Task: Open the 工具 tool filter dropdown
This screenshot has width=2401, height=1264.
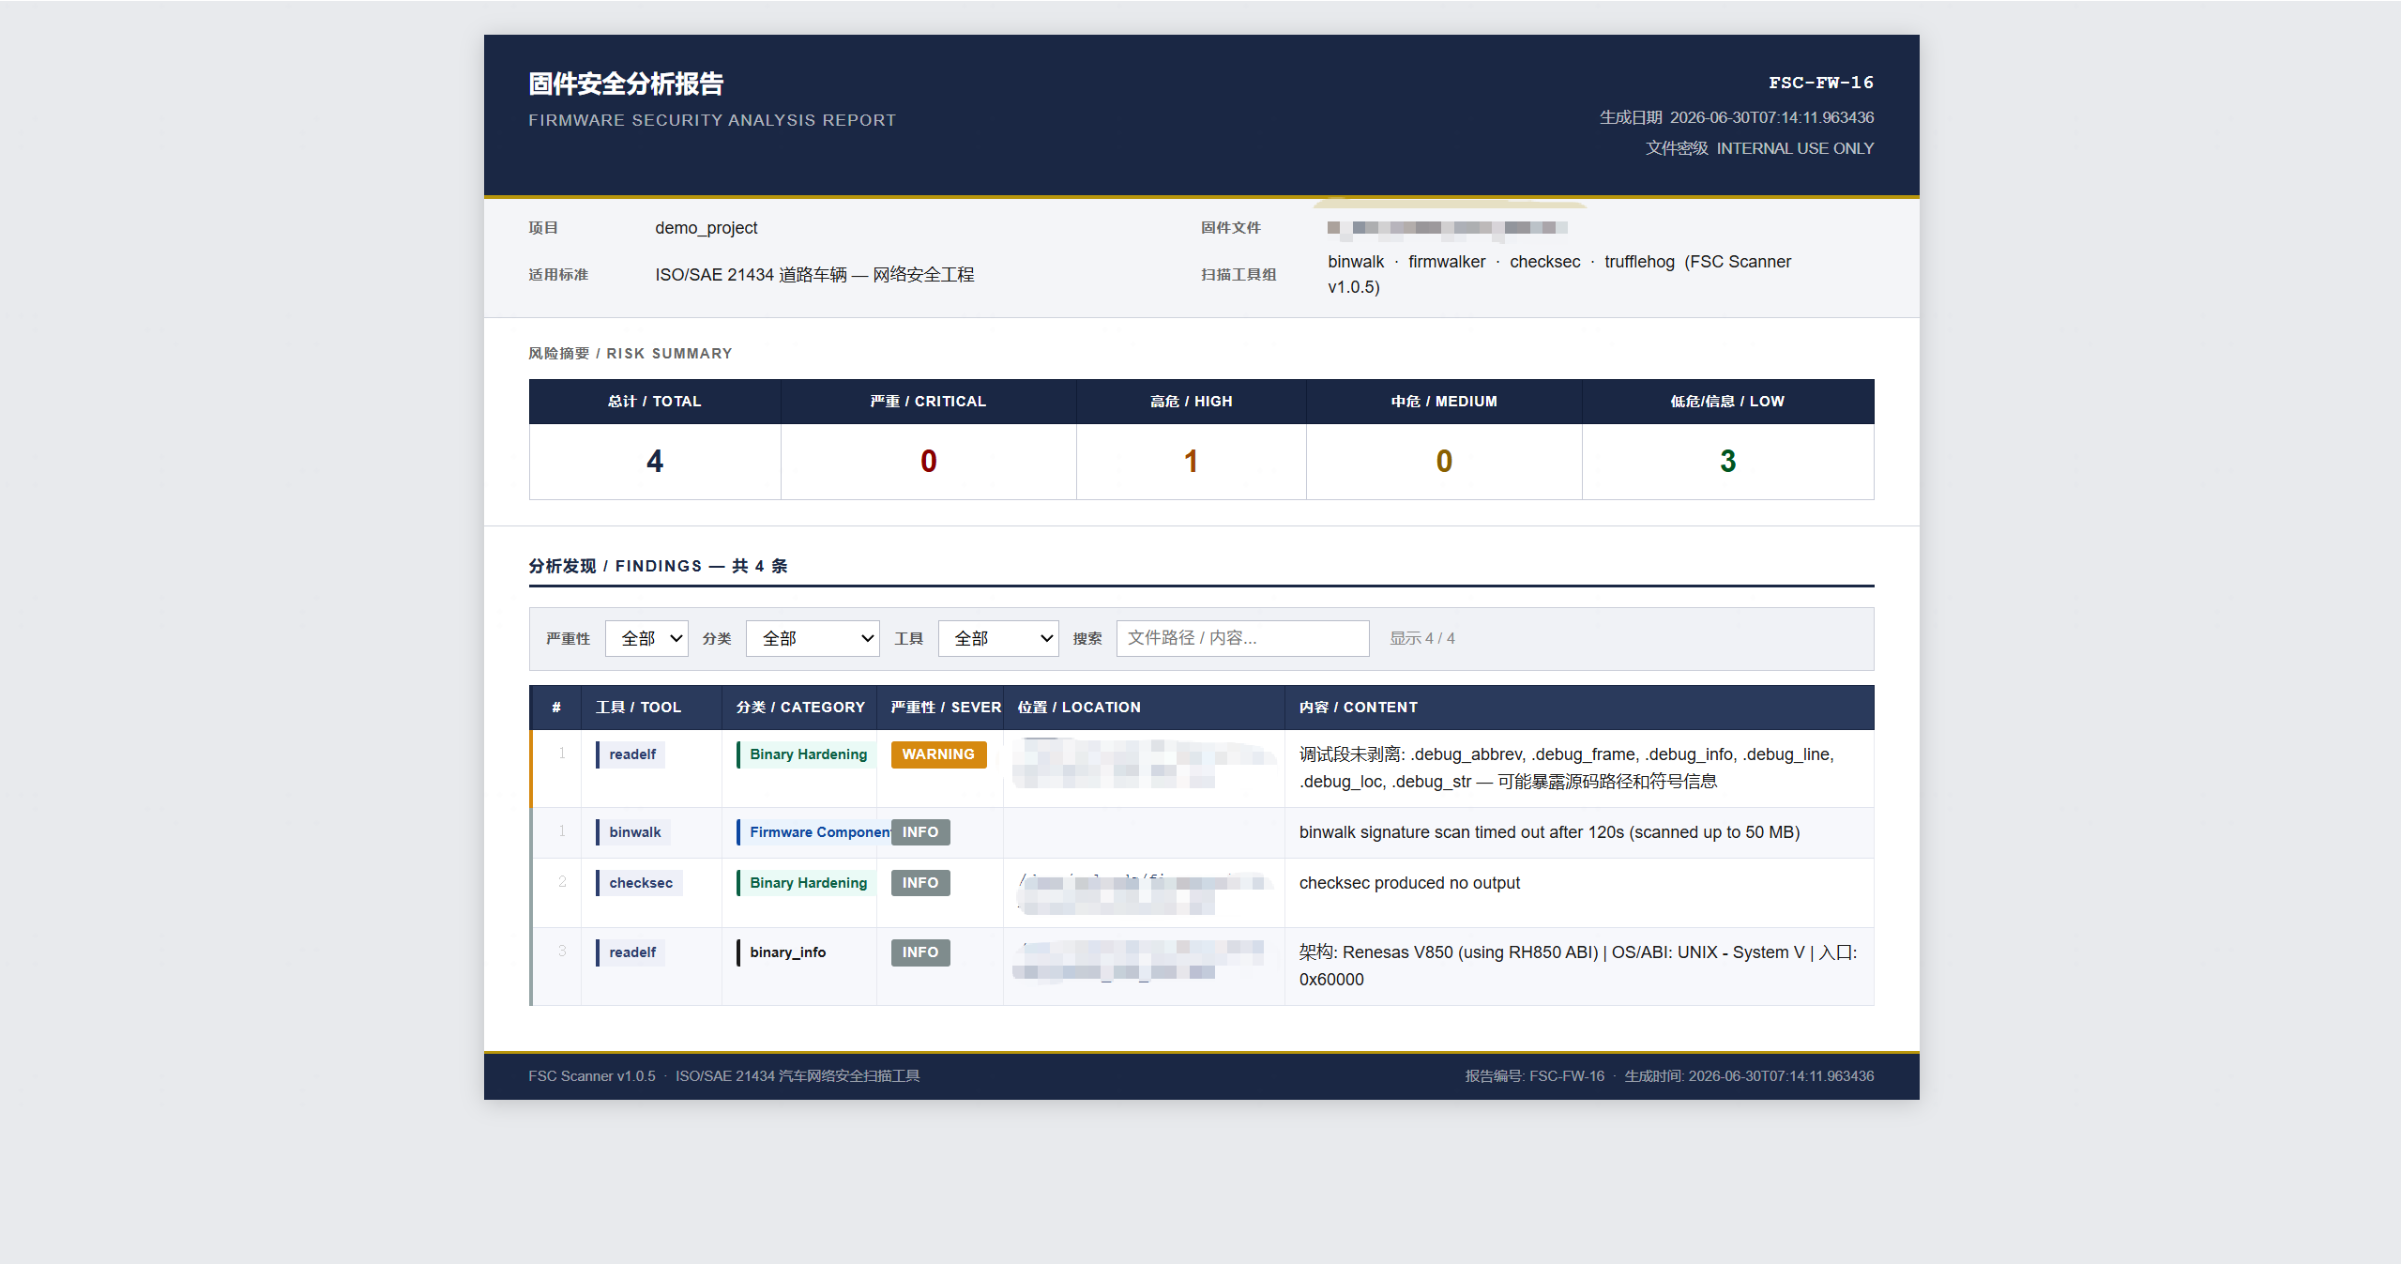Action: [997, 638]
